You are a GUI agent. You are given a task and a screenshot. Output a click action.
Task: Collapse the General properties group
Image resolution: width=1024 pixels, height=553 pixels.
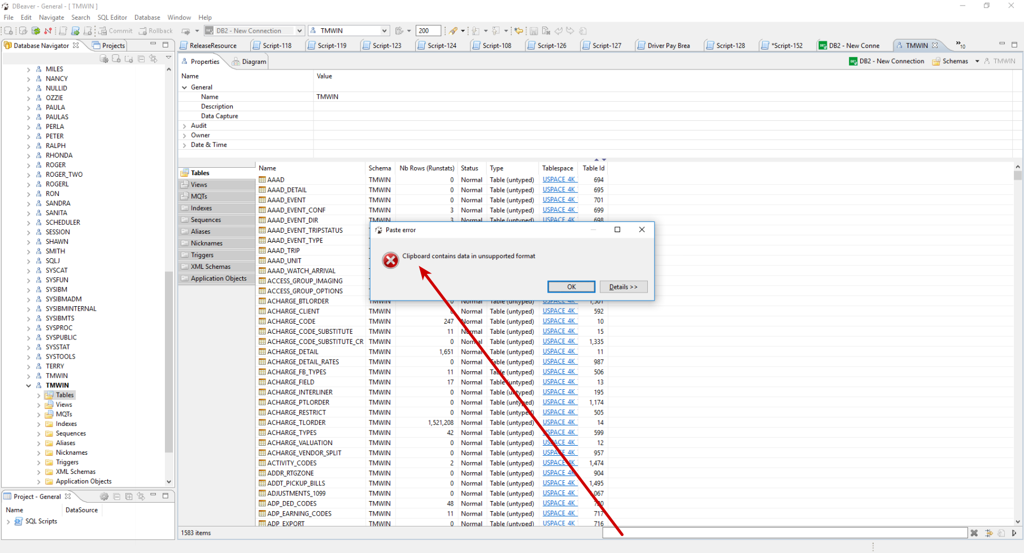coord(185,88)
